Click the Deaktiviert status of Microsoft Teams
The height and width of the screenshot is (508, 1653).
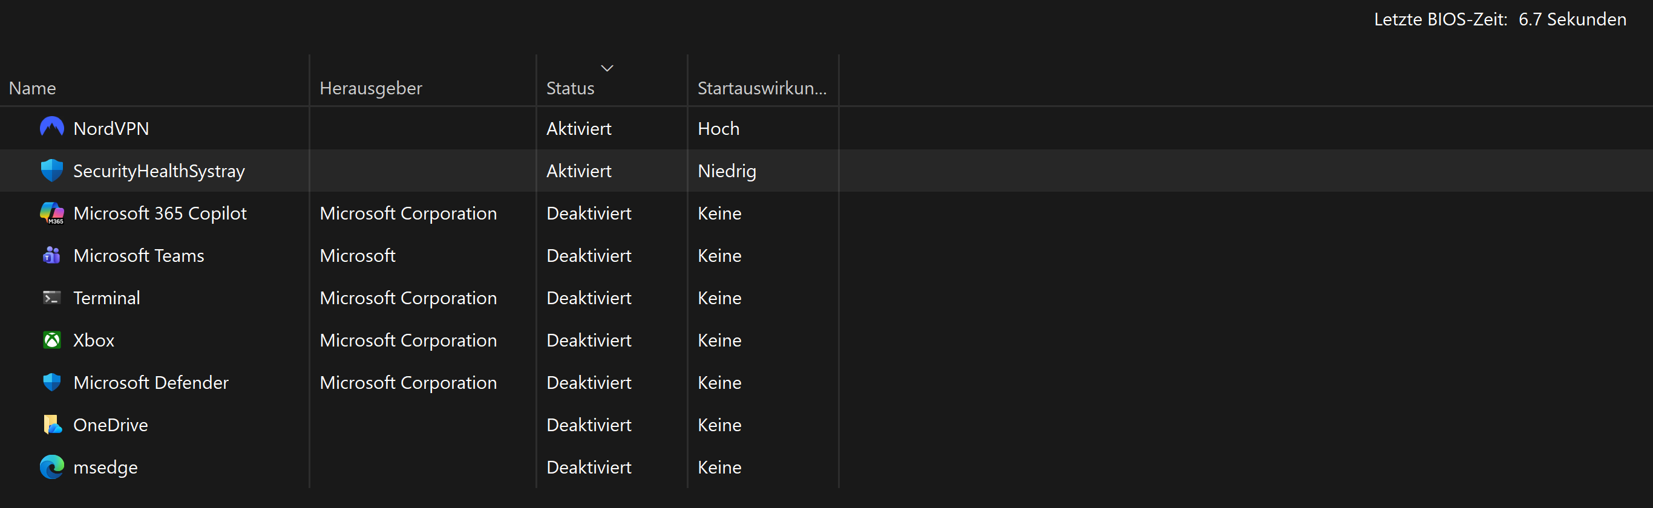click(589, 255)
